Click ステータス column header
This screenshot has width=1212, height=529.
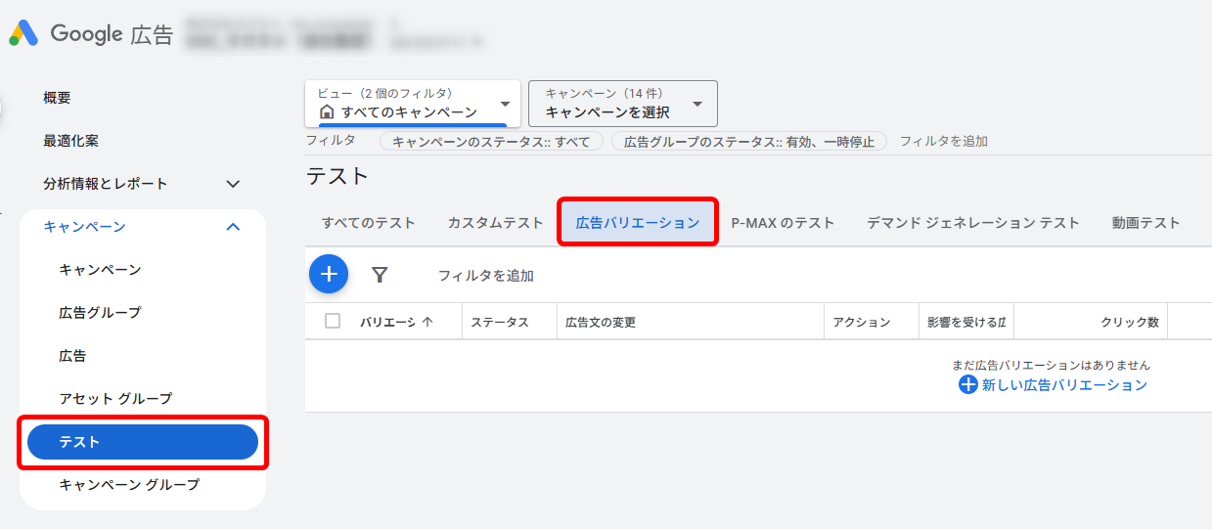pos(500,322)
